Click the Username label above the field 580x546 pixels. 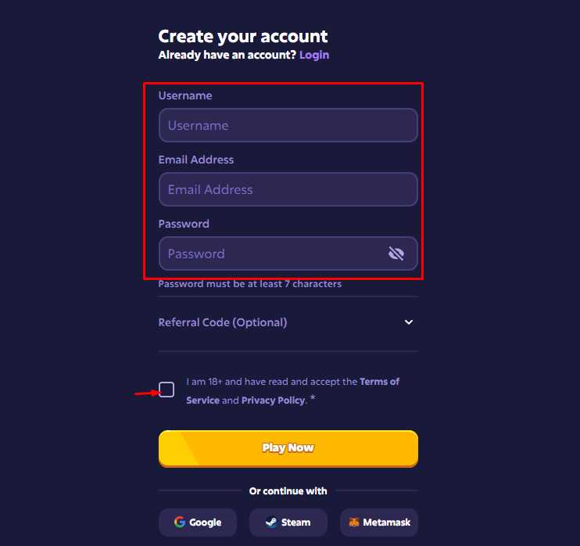click(x=185, y=95)
